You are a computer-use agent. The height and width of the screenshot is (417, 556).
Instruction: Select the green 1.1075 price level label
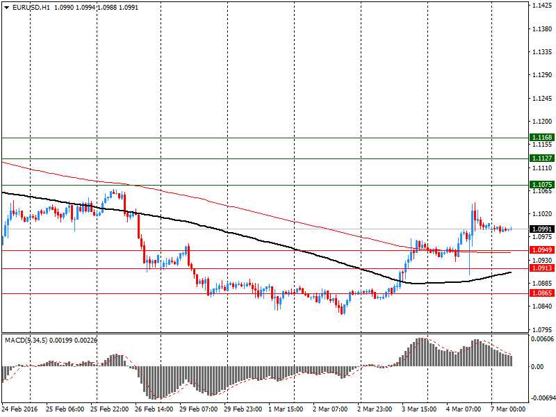pyautogui.click(x=542, y=184)
